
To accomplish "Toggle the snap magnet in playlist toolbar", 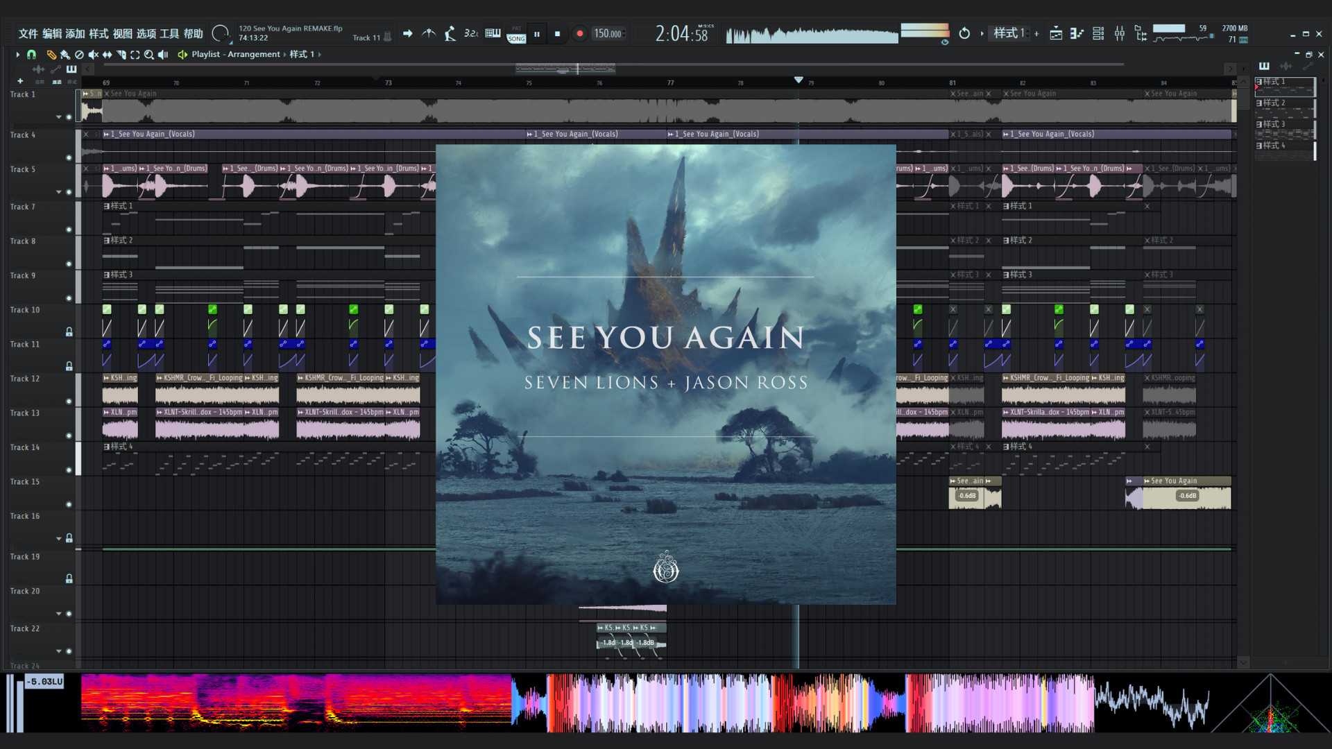I will coord(31,54).
